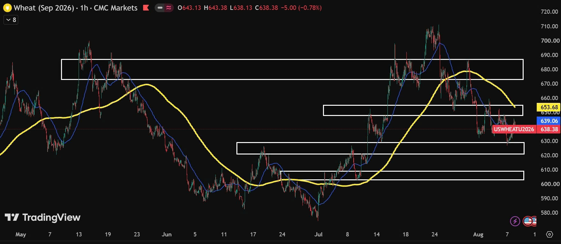The image size is (561, 244).
Task: Click date 11 on the time axis
Action: coord(224,234)
